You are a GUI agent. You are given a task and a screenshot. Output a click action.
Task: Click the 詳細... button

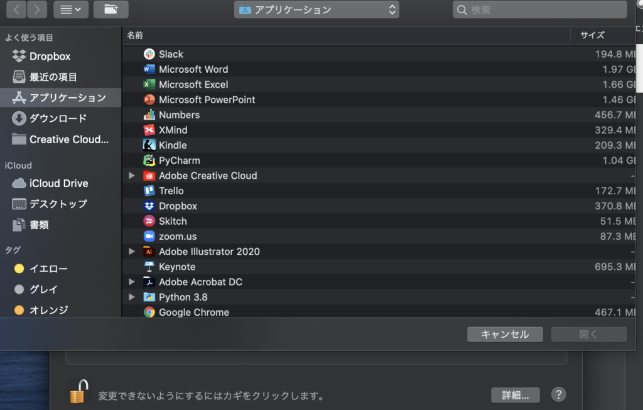[x=516, y=395]
